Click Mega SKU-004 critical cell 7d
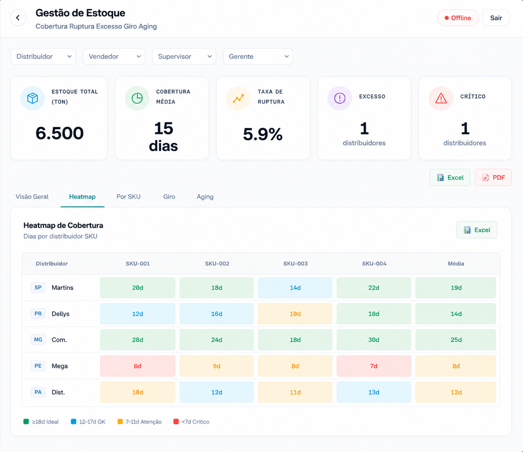The image size is (523, 452). pos(374,366)
